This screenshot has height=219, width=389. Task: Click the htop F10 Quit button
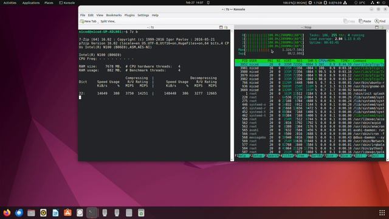point(376,156)
